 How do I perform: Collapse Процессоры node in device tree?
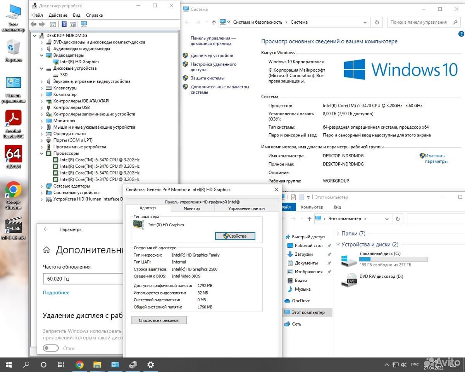click(41, 153)
